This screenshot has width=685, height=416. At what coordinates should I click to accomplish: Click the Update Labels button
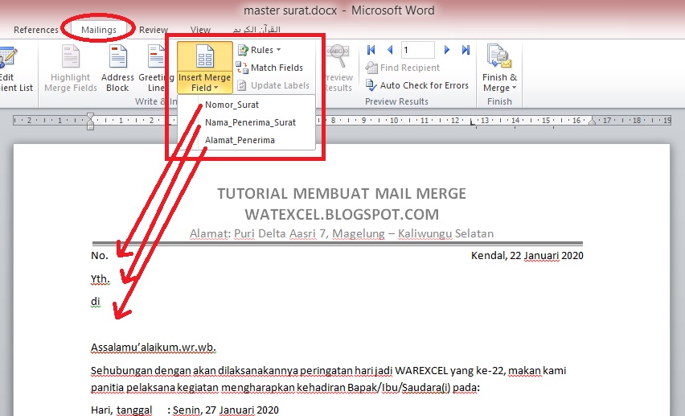point(273,85)
